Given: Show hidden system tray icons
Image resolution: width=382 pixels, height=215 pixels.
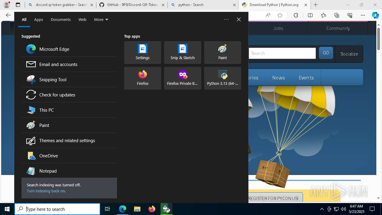Looking at the screenshot, I should pos(322,209).
